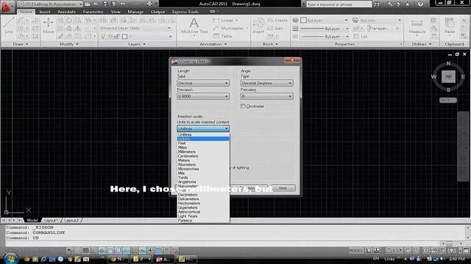Image resolution: width=471 pixels, height=264 pixels.
Task: Choose Millimeters from units list
Action: [x=203, y=152]
